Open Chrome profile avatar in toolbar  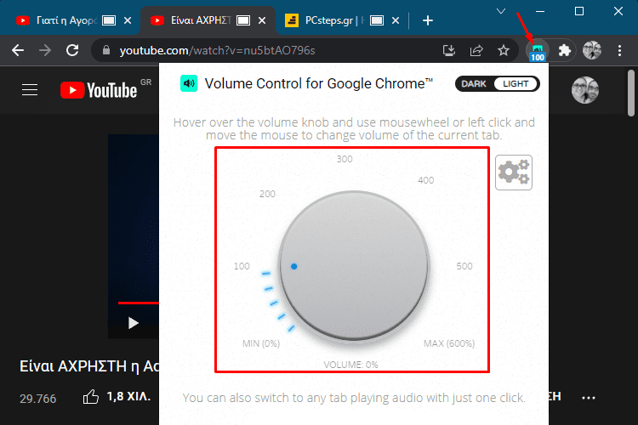[x=591, y=50]
